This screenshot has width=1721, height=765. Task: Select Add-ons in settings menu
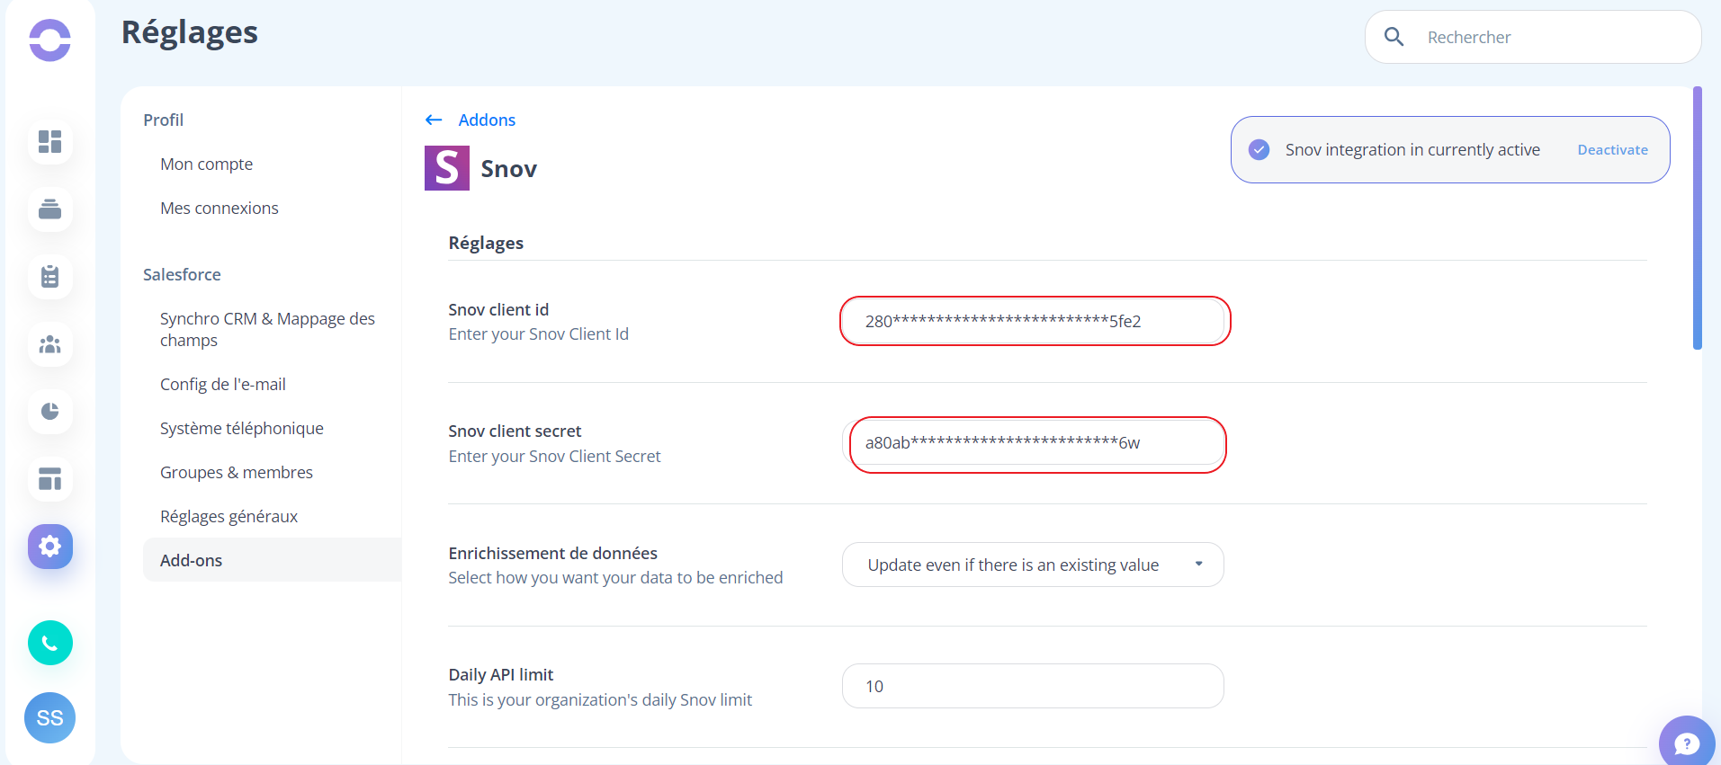coord(272,560)
